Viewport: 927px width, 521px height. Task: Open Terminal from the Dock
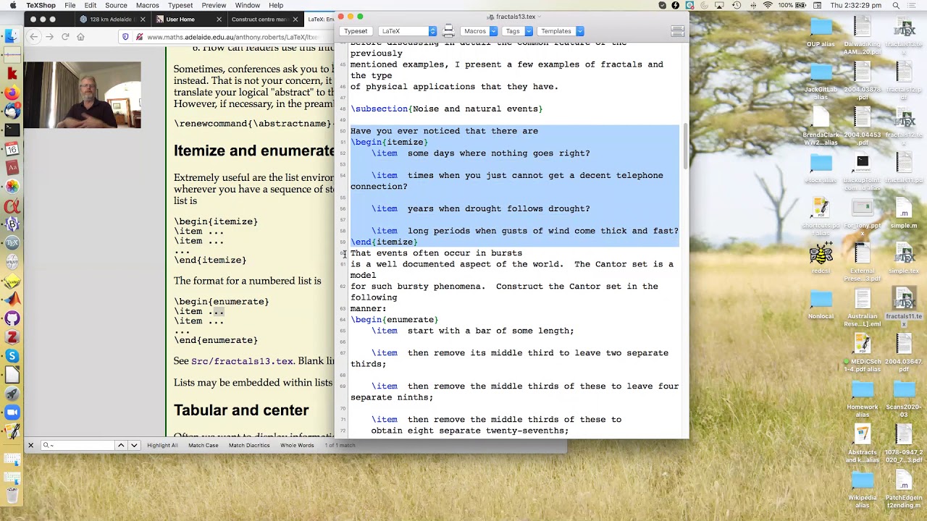click(12, 130)
